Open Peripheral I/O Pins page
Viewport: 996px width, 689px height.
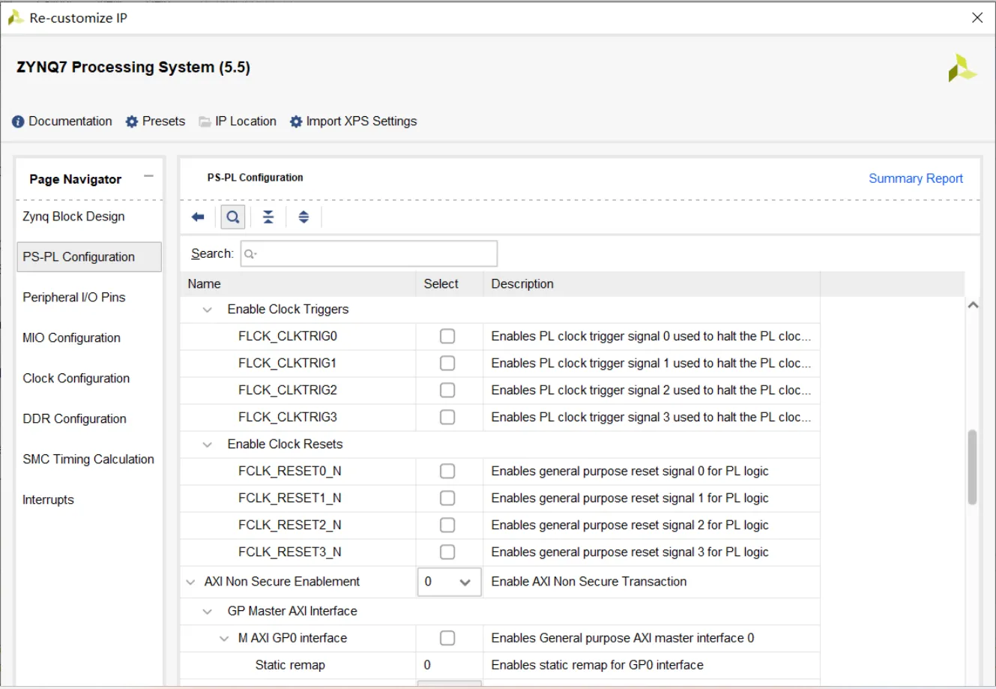pyautogui.click(x=74, y=298)
